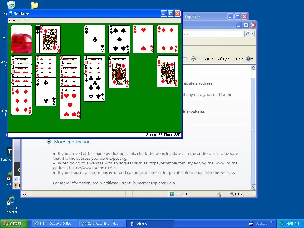This screenshot has height=228, width=304.
Task: Click the Done status text
Action: point(26,194)
